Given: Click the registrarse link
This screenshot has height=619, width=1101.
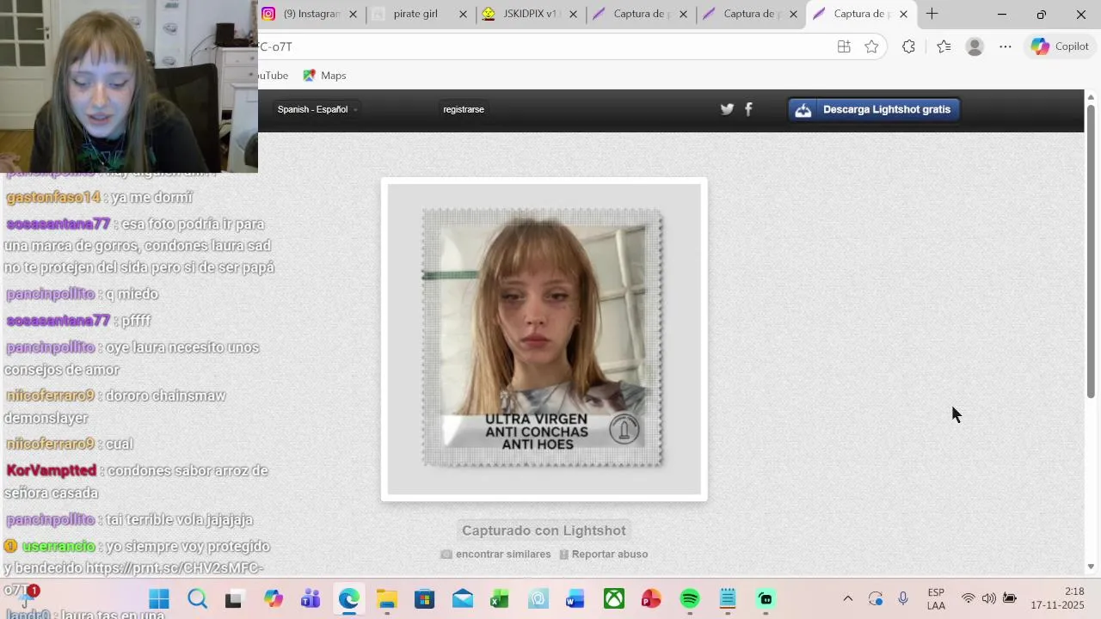Looking at the screenshot, I should tap(464, 109).
